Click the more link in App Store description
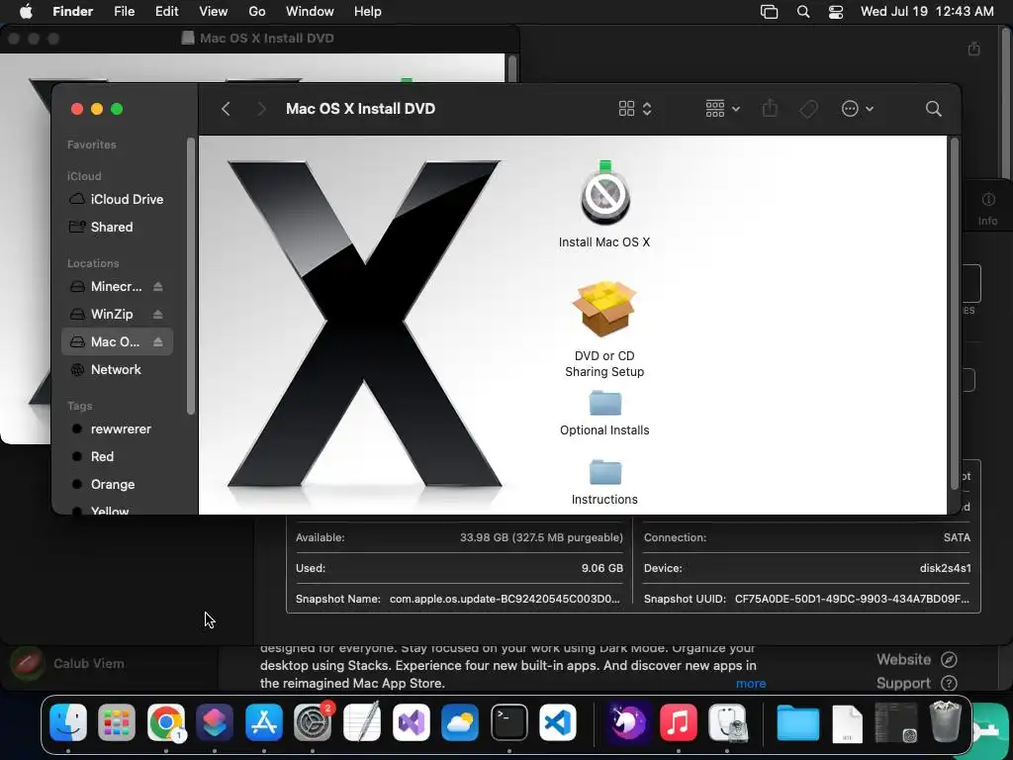 pos(751,684)
